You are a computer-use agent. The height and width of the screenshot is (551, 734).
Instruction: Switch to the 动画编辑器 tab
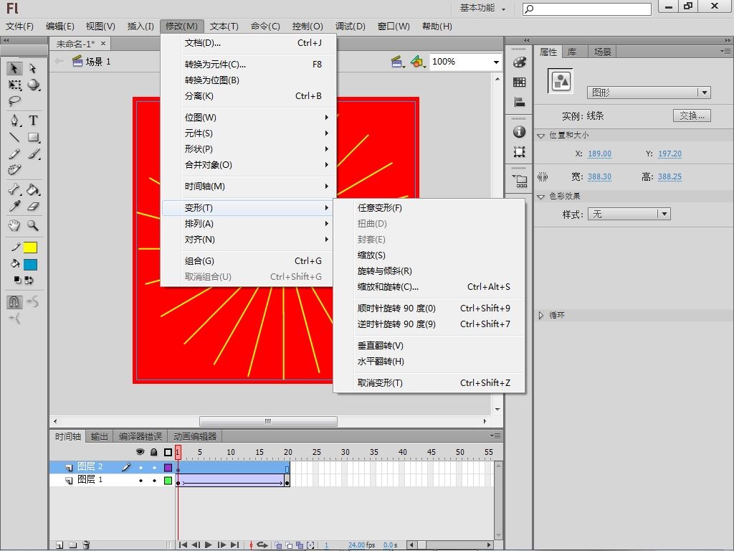click(195, 437)
